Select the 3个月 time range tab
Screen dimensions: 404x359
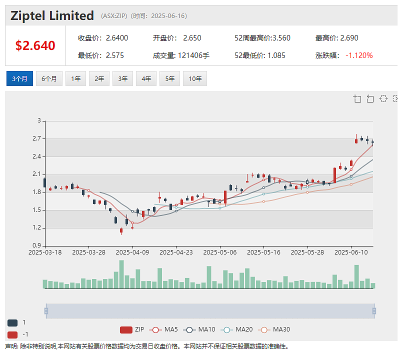coord(19,78)
